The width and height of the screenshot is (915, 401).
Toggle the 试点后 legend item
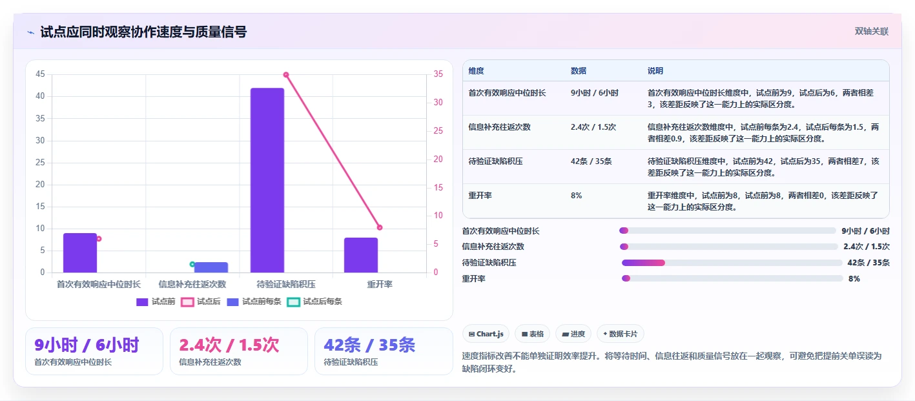[x=201, y=302]
